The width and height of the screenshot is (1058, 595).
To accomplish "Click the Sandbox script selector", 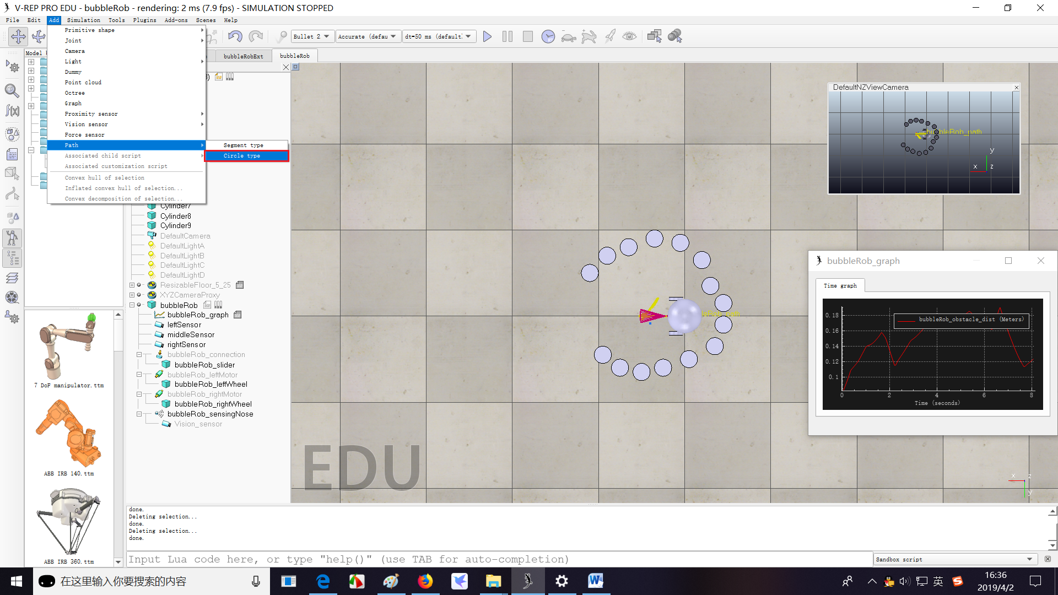I will coord(955,559).
